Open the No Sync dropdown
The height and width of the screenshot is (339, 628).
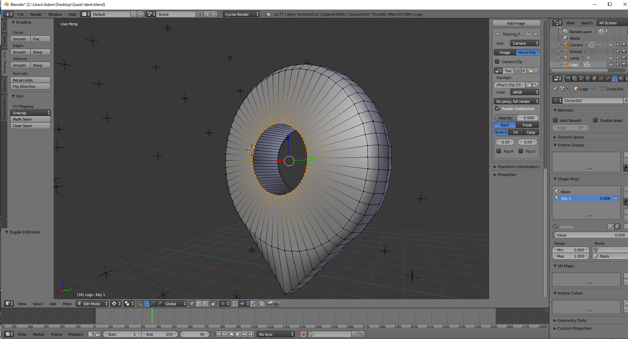click(275, 334)
